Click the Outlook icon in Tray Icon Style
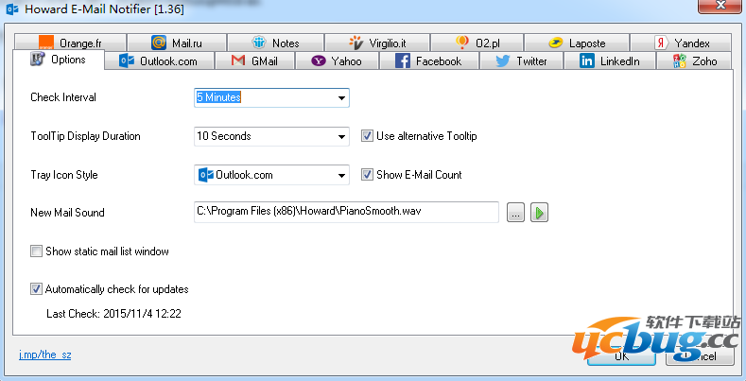The width and height of the screenshot is (746, 381). coord(205,175)
